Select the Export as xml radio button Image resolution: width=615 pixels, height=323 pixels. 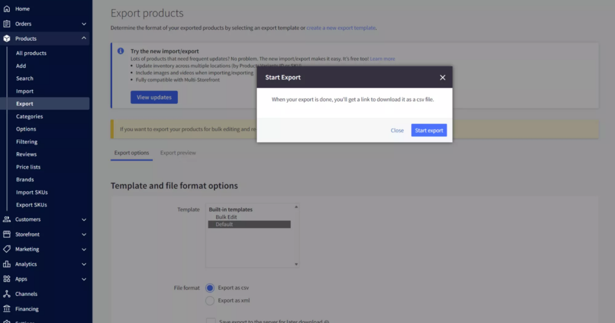click(x=210, y=300)
